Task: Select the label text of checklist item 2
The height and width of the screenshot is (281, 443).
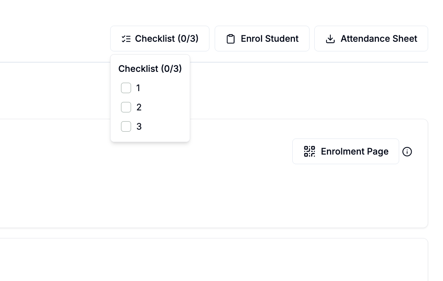Action: point(139,107)
